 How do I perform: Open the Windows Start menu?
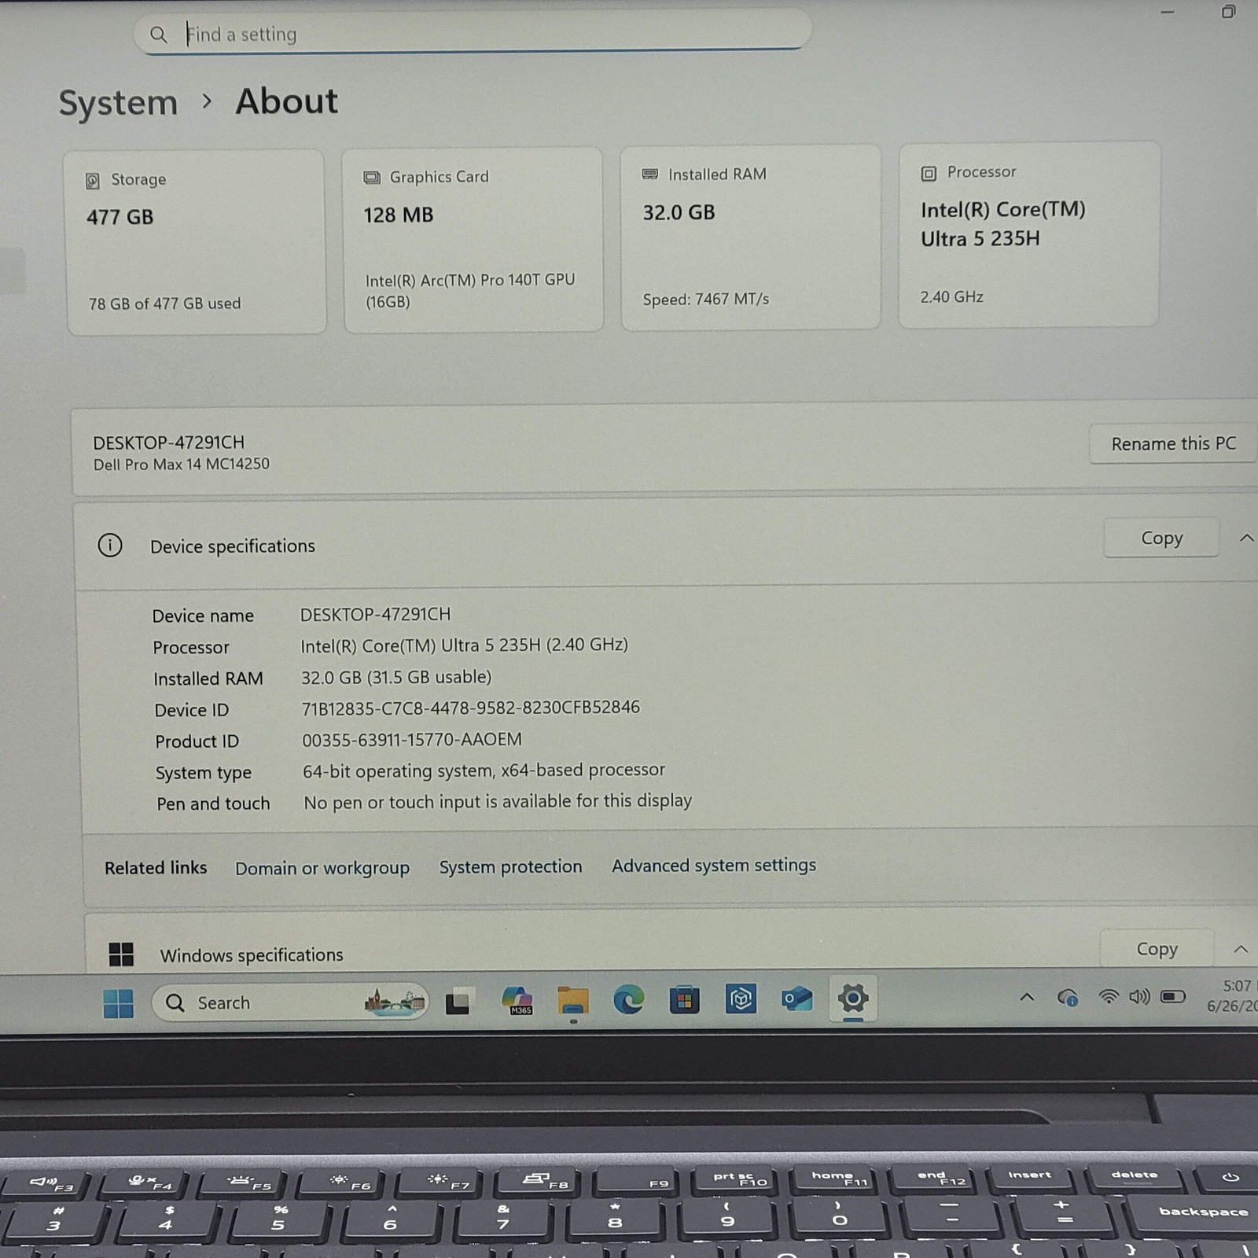[118, 1003]
